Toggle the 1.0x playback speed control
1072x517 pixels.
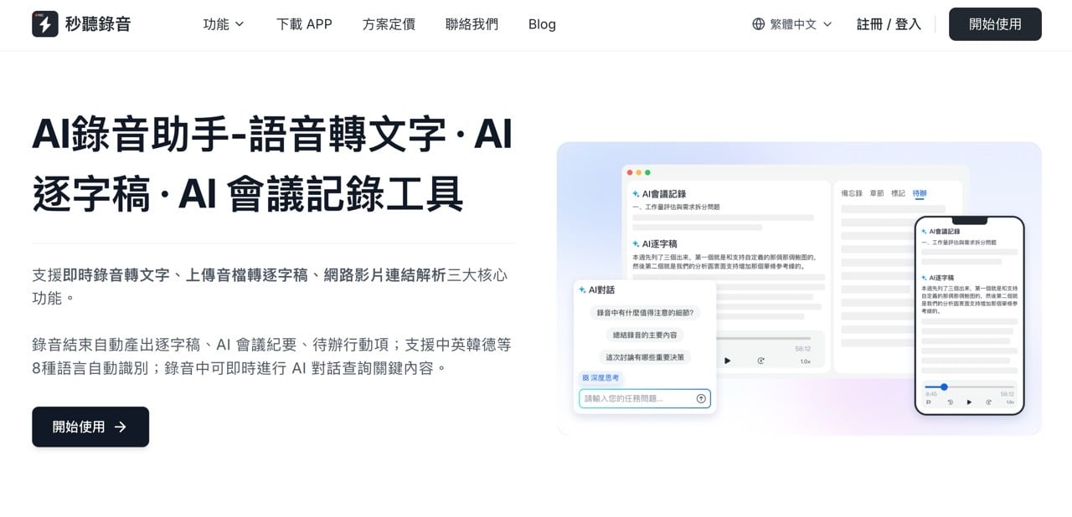[805, 361]
